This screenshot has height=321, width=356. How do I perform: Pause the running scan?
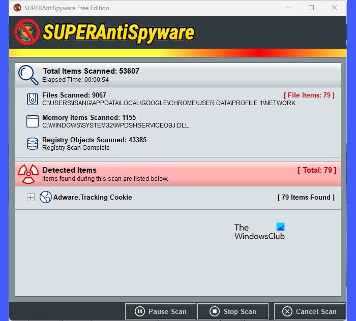pos(161,311)
